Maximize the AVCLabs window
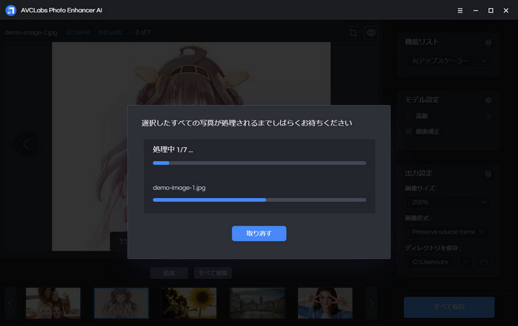 tap(491, 10)
